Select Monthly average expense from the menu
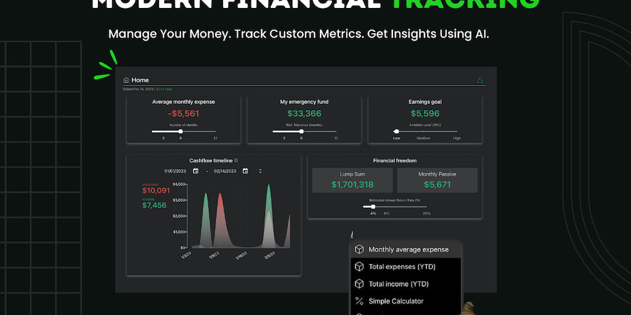 [409, 250]
